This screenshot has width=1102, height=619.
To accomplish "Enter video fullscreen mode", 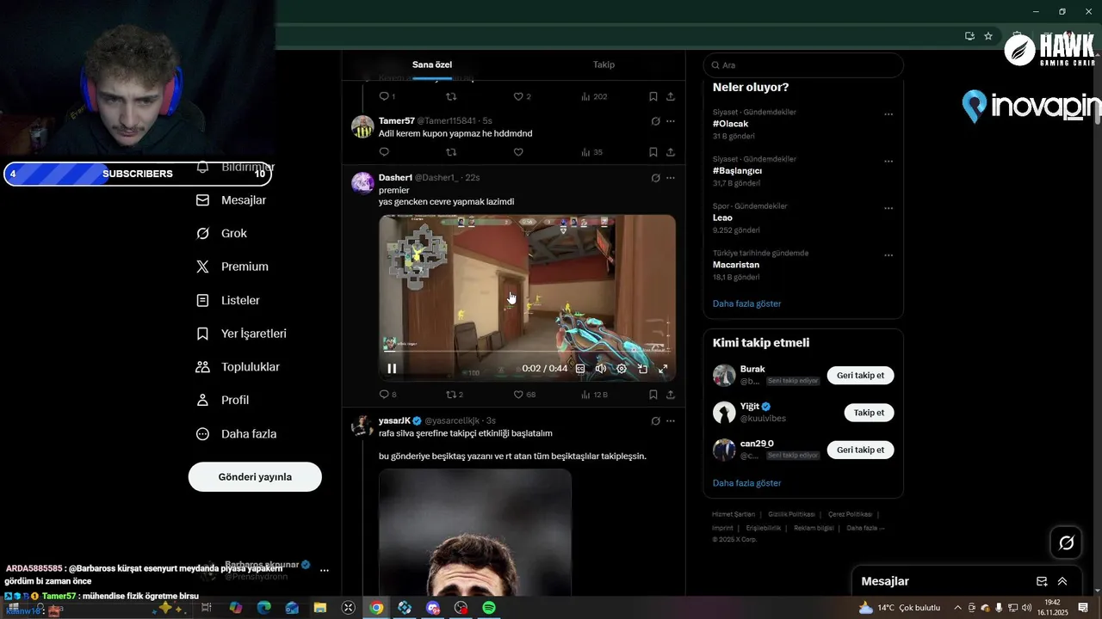I will [663, 369].
